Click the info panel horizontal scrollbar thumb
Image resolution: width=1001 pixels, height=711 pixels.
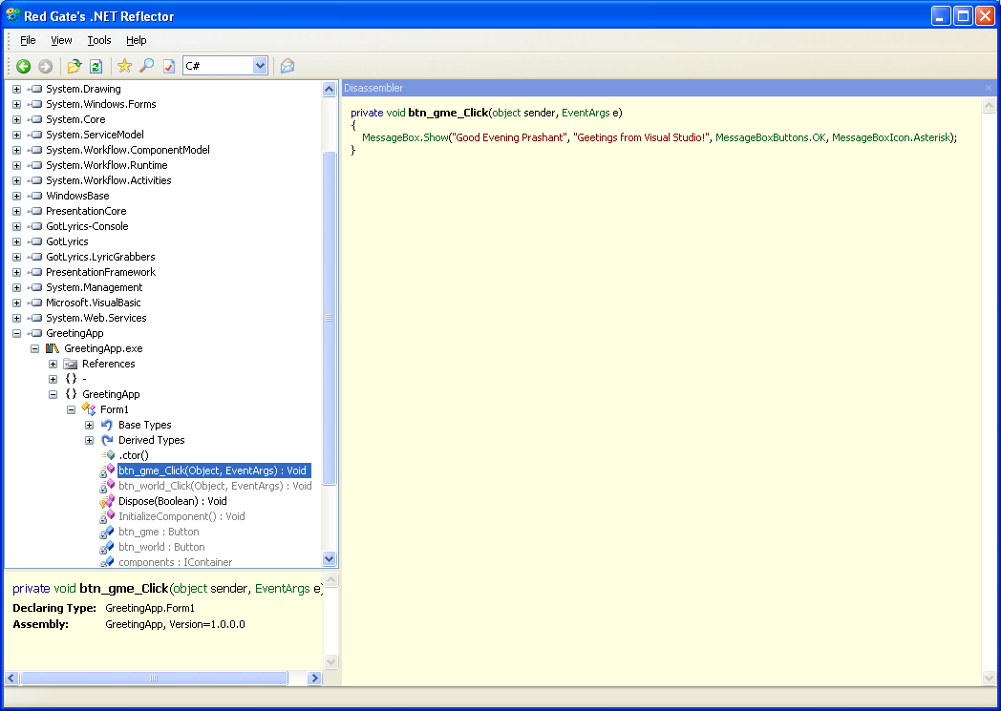click(x=154, y=678)
